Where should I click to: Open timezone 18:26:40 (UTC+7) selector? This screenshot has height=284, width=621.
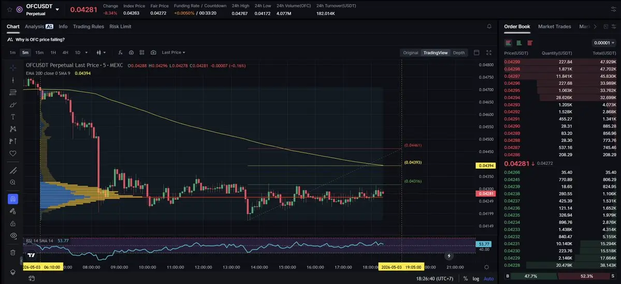(x=435, y=279)
